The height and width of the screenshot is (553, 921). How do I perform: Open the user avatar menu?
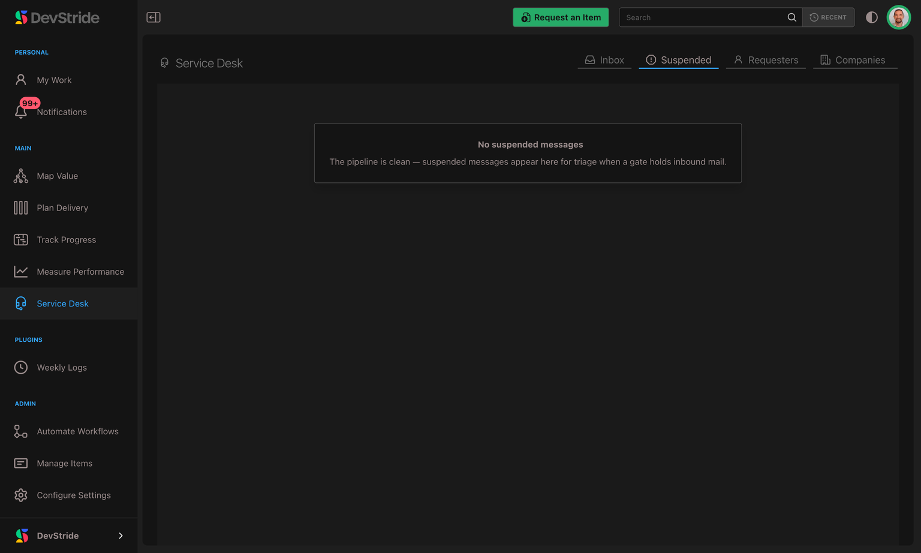click(898, 17)
